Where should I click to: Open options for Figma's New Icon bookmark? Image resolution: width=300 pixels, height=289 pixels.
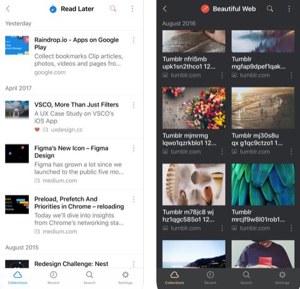tap(134, 149)
